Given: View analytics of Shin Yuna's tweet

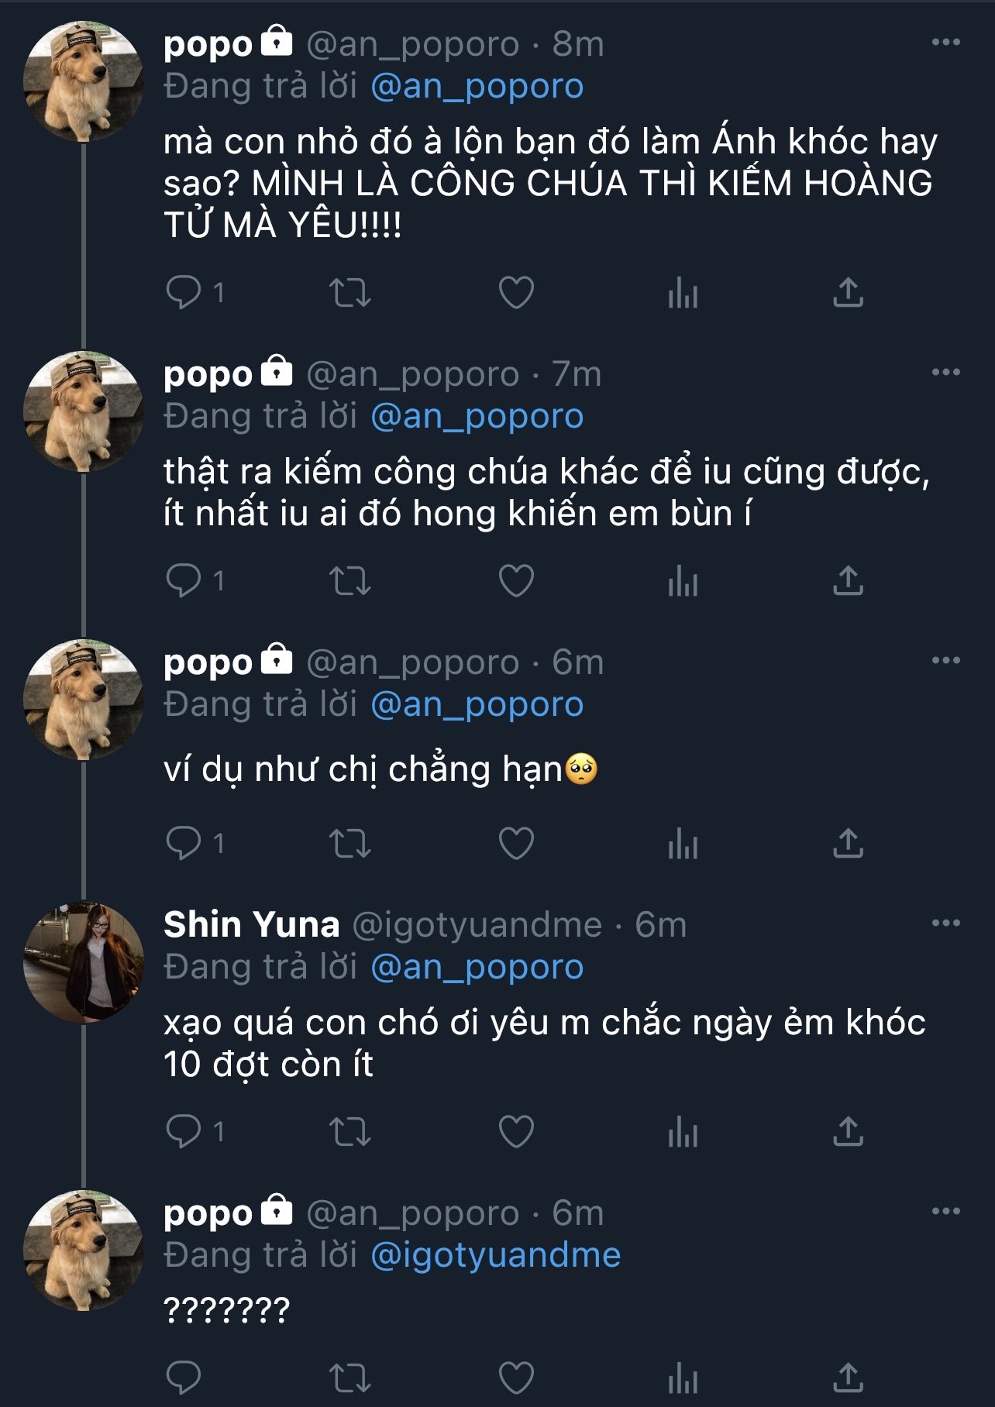Looking at the screenshot, I should (683, 1133).
